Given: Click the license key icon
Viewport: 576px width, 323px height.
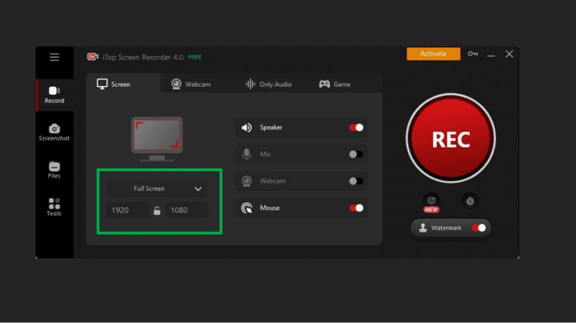Looking at the screenshot, I should pyautogui.click(x=472, y=54).
